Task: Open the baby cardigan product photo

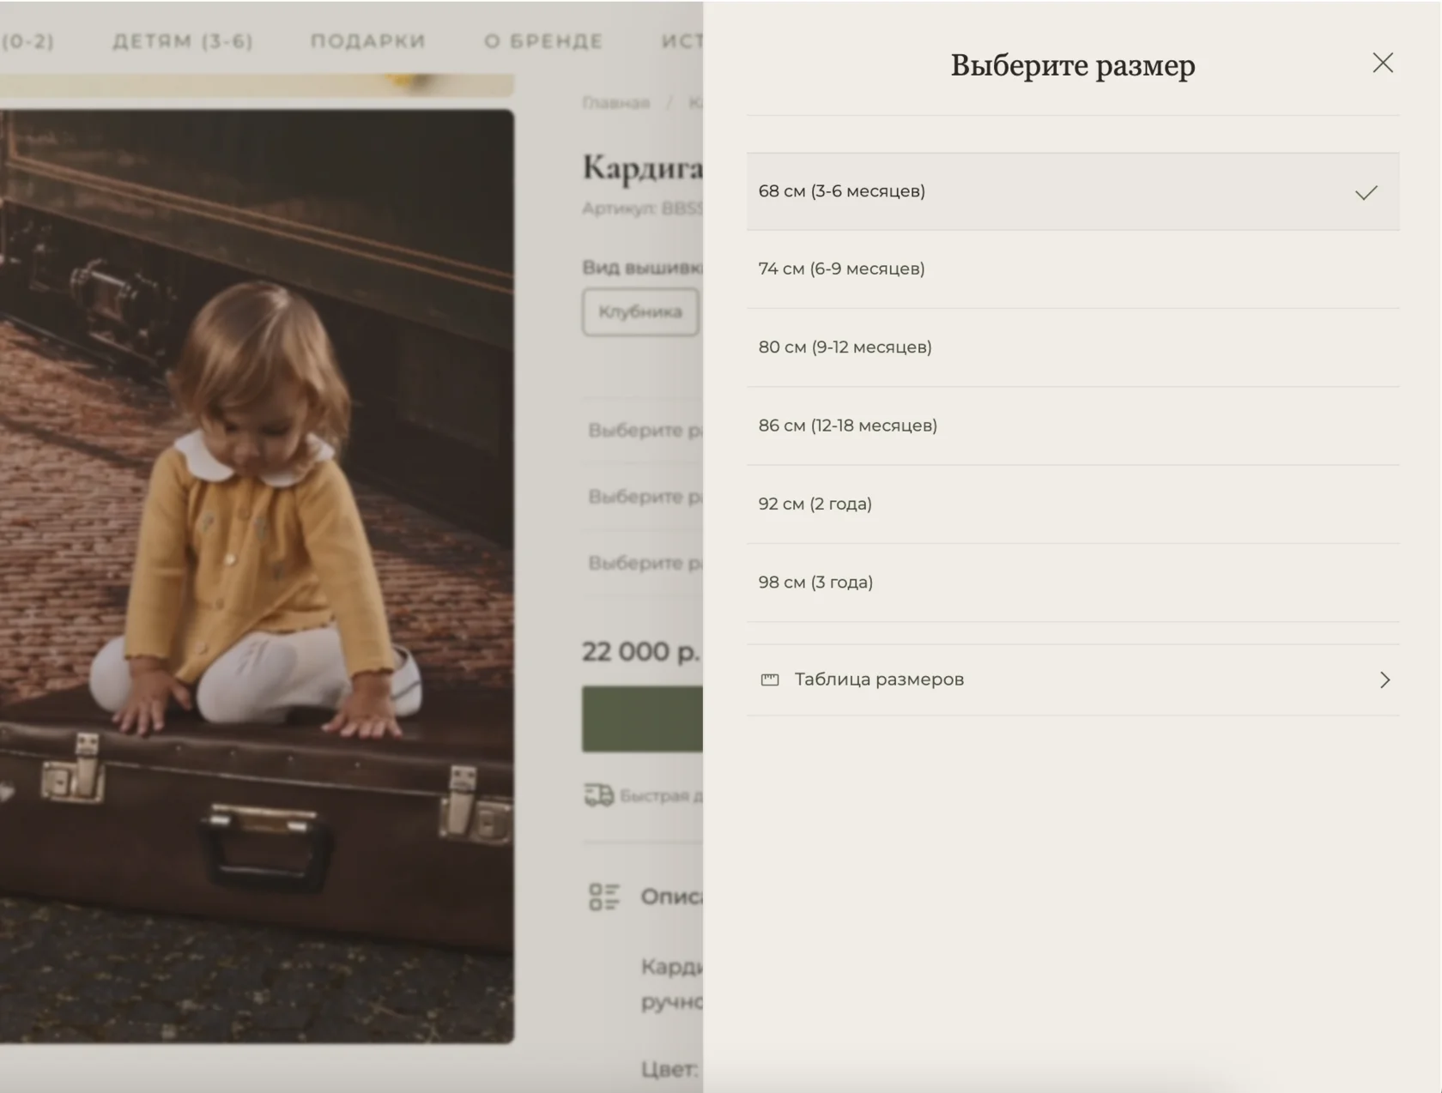Action: [257, 576]
